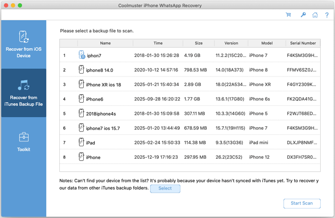Click time 2025-01-21 15:40:34

click(156, 84)
